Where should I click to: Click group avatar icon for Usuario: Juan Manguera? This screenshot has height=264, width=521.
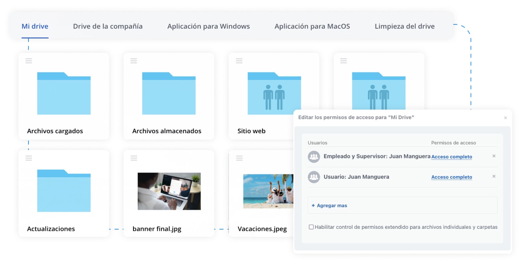point(314,177)
